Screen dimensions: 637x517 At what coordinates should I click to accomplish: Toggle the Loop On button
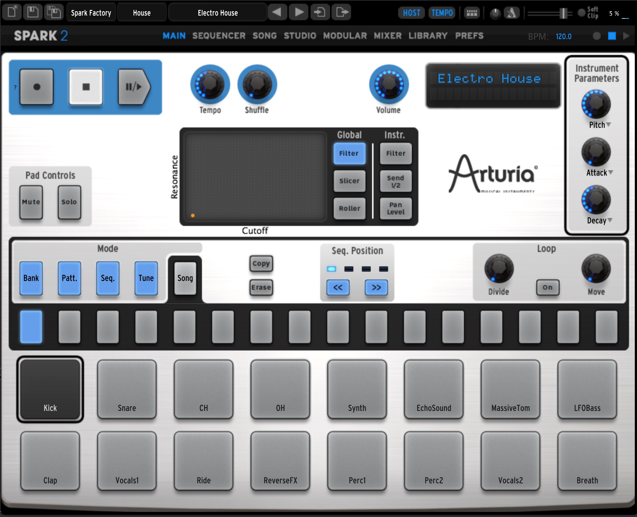click(x=548, y=287)
